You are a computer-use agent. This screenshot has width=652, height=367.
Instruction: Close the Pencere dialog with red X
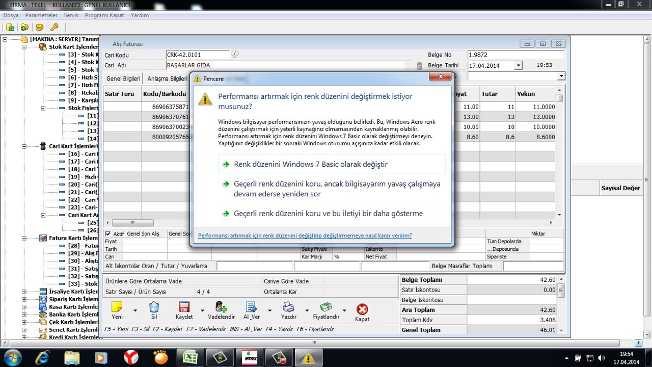tap(440, 77)
